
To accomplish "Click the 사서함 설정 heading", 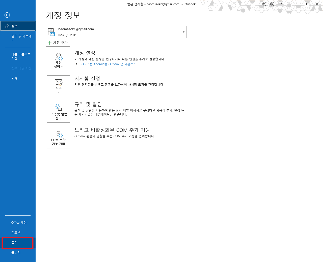I will [x=87, y=79].
